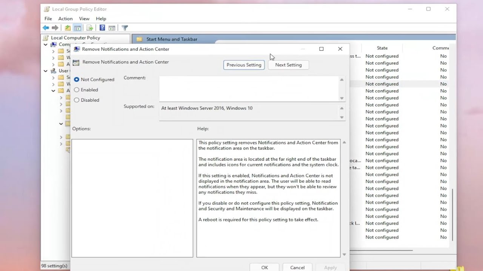Click the Comment column header in policy list

(440, 48)
